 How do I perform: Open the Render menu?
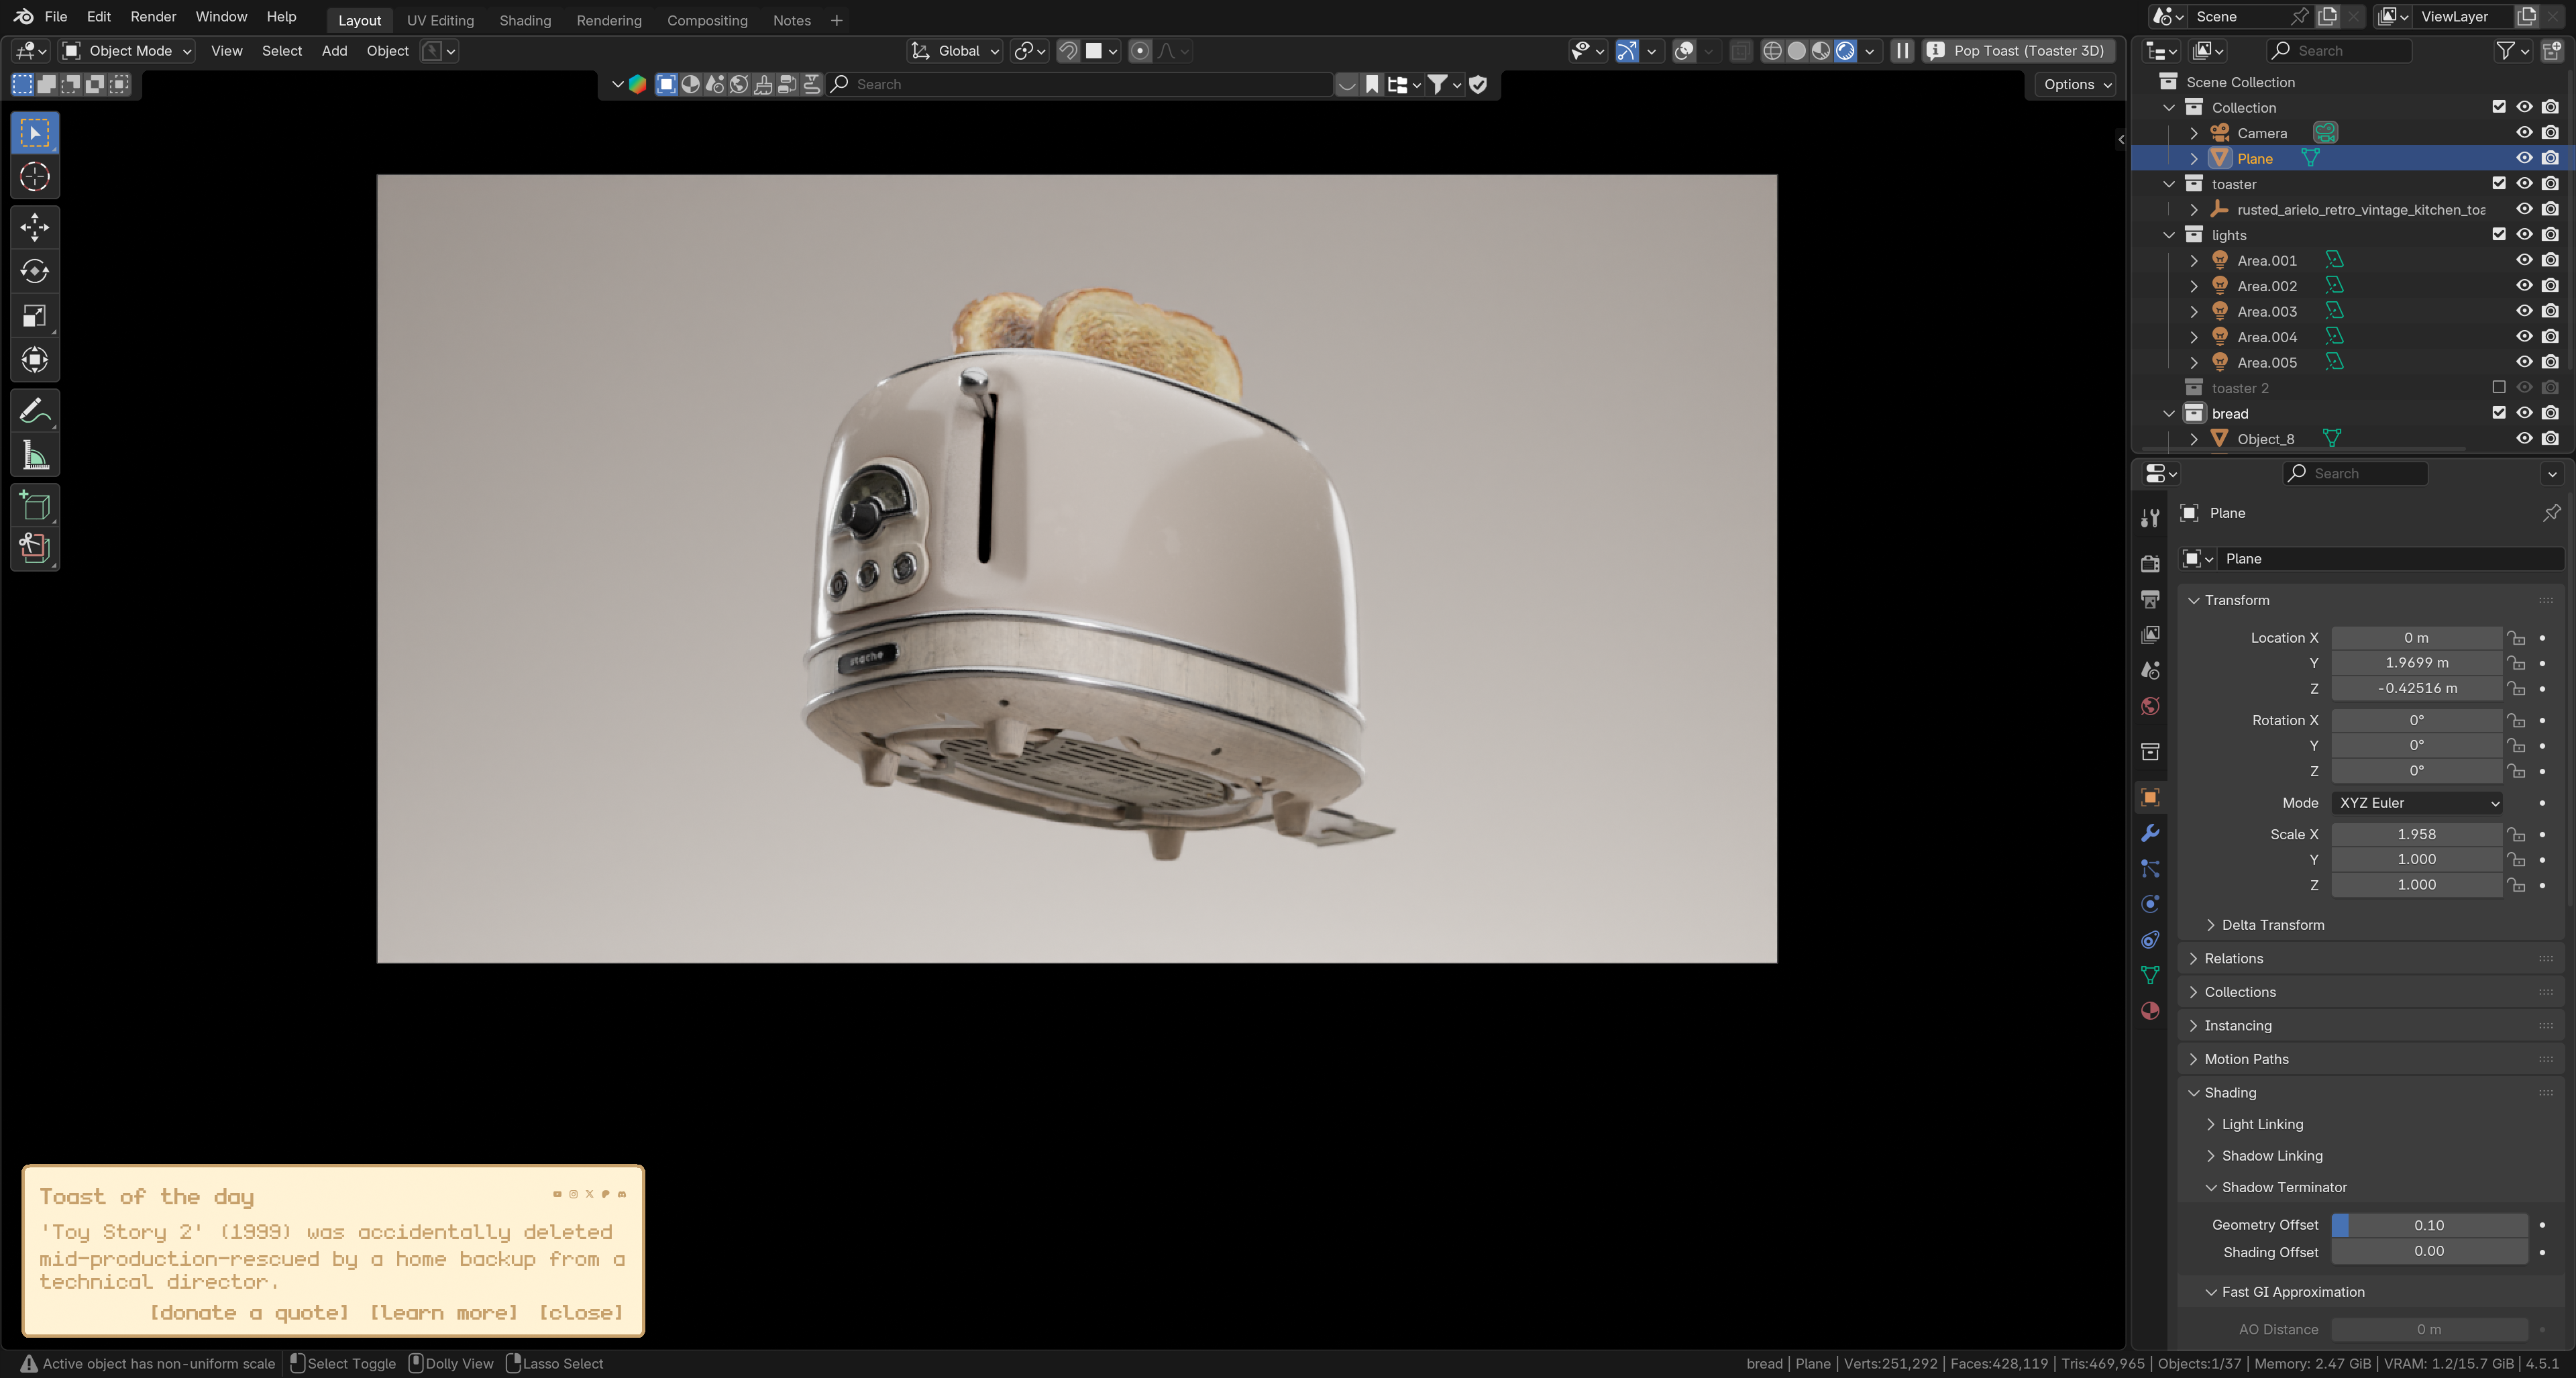153,17
